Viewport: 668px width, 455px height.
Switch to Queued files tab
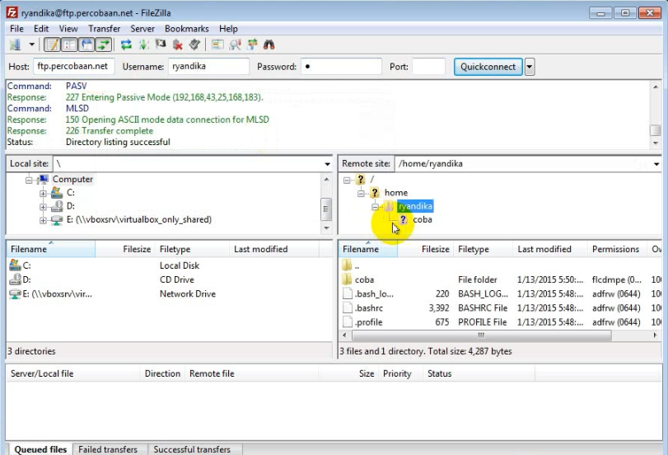(x=40, y=449)
